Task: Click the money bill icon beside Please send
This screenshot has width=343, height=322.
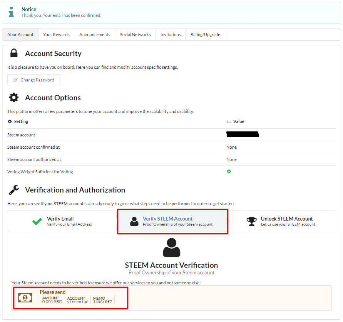Action: [x=25, y=298]
